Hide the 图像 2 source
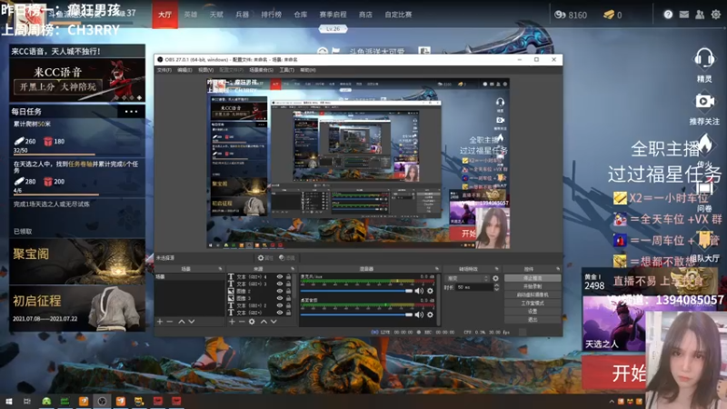 [280, 291]
